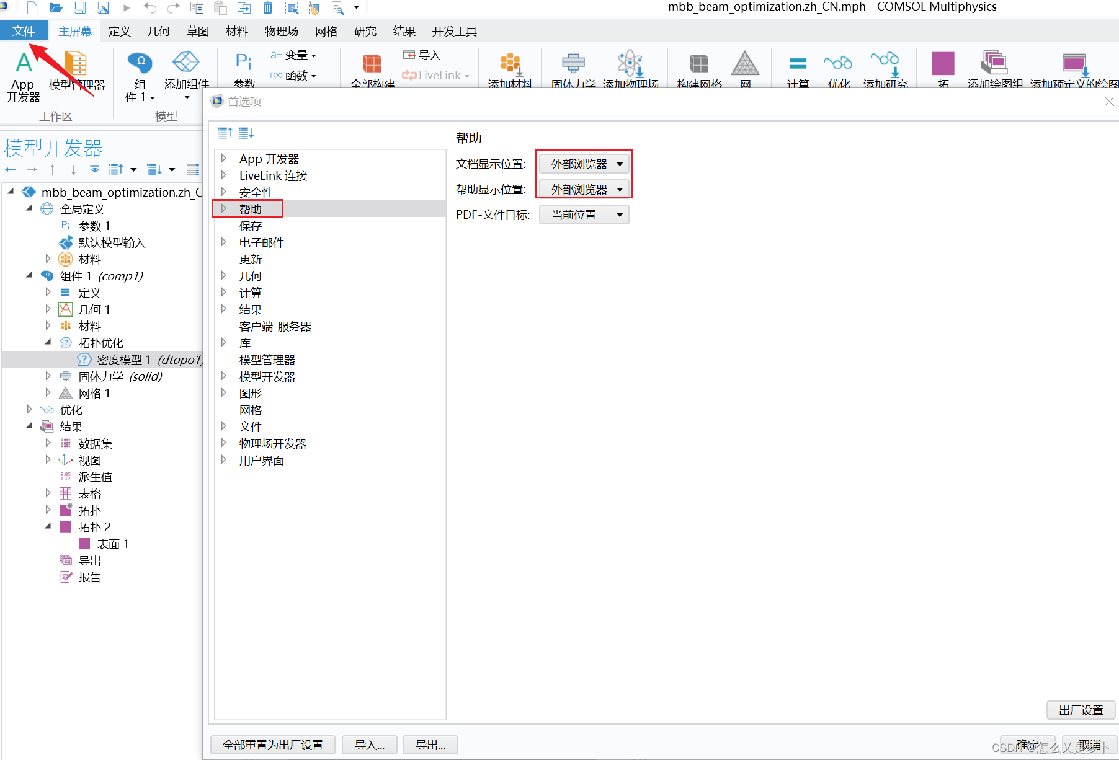The image size is (1119, 760).
Task: Expand the 固体力学 (solid) tree node
Action: click(48, 376)
